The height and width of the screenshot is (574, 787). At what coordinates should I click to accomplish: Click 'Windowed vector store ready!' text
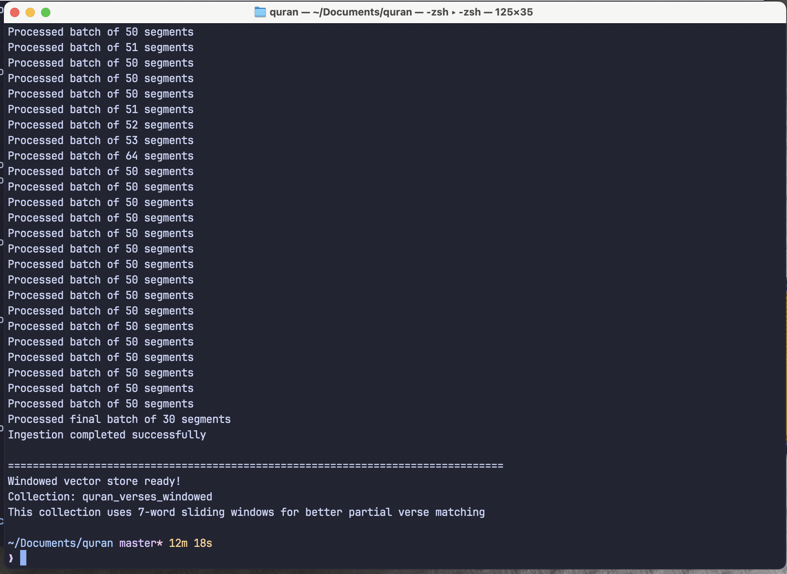point(94,481)
